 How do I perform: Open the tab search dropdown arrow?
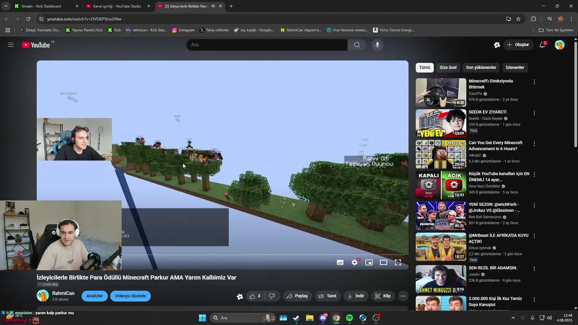pyautogui.click(x=6, y=6)
